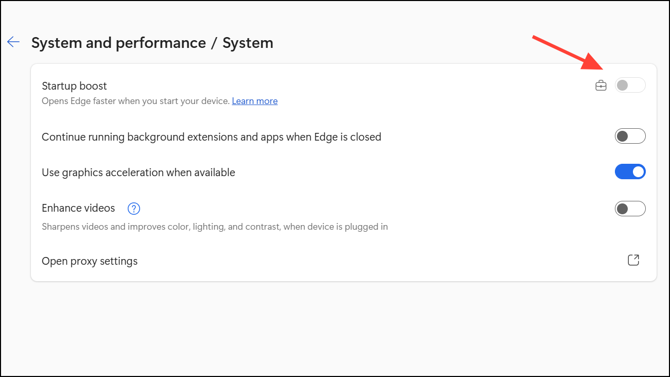670x377 pixels.
Task: Open the Learn more link under Startup boost
Action: tap(254, 101)
